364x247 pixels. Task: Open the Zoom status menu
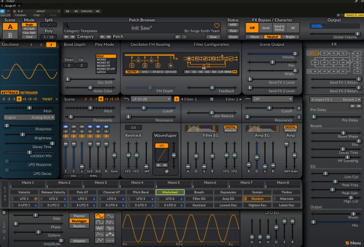(233, 37)
